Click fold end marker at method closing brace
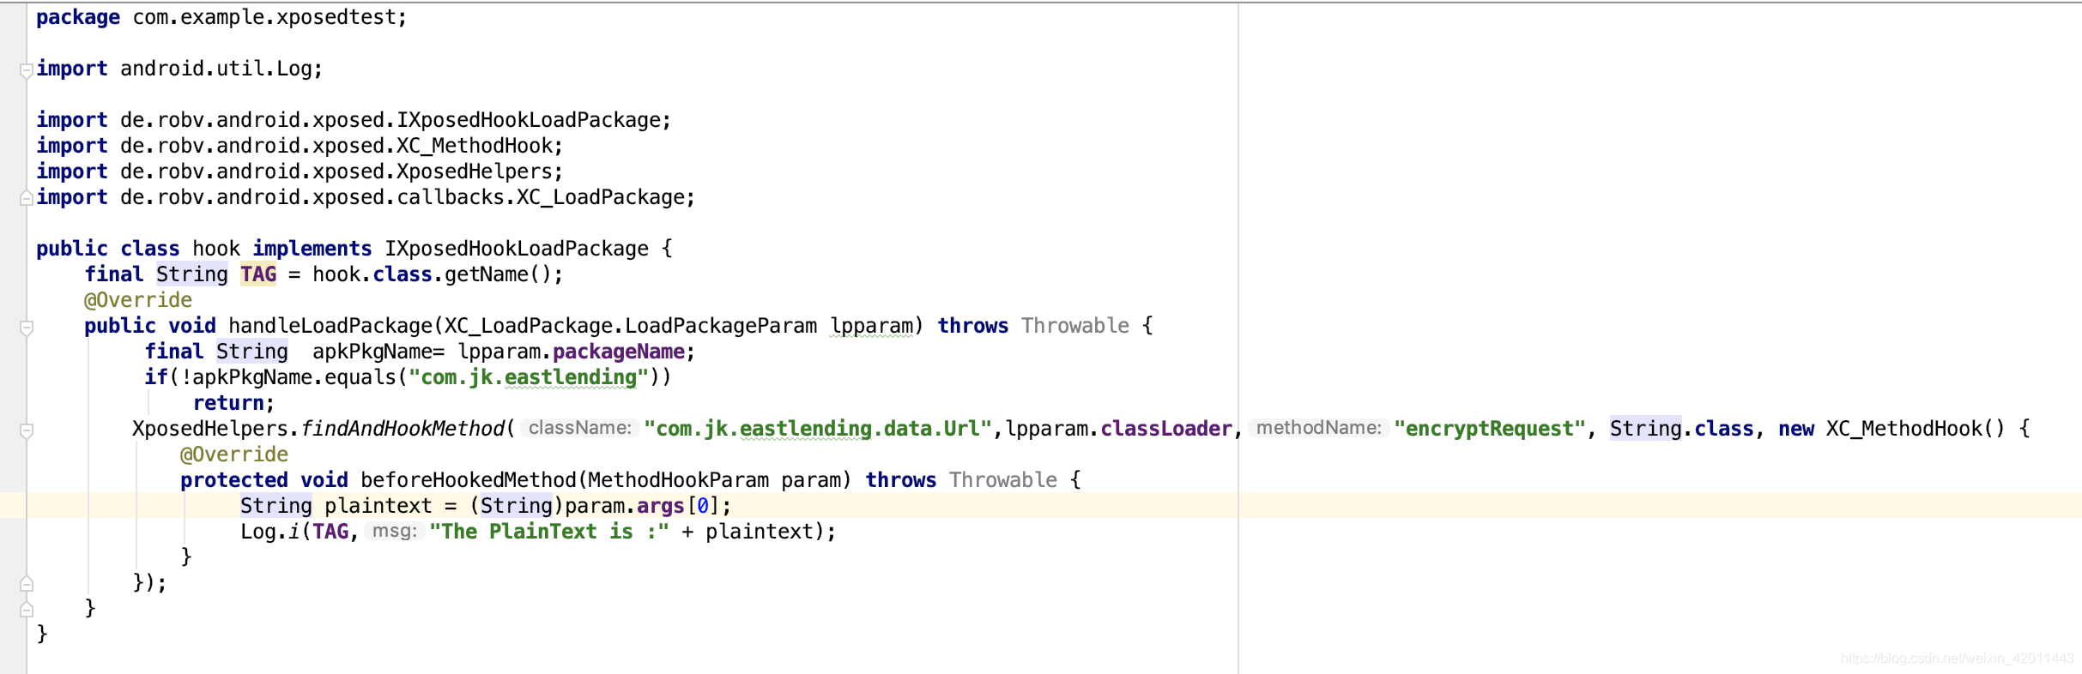Screen dimensions: 2082x674 click(27, 610)
